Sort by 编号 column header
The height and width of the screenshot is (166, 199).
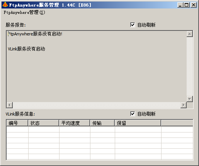pyautogui.click(x=17, y=123)
